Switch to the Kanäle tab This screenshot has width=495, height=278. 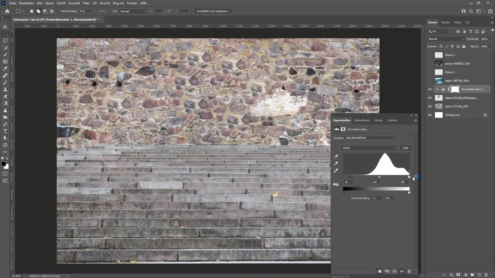(x=446, y=22)
